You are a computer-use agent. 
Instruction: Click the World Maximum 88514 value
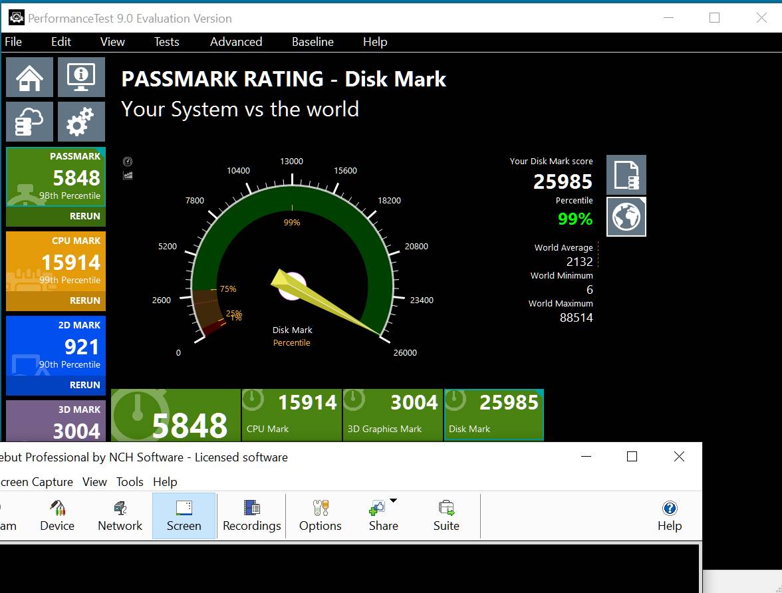(x=576, y=317)
